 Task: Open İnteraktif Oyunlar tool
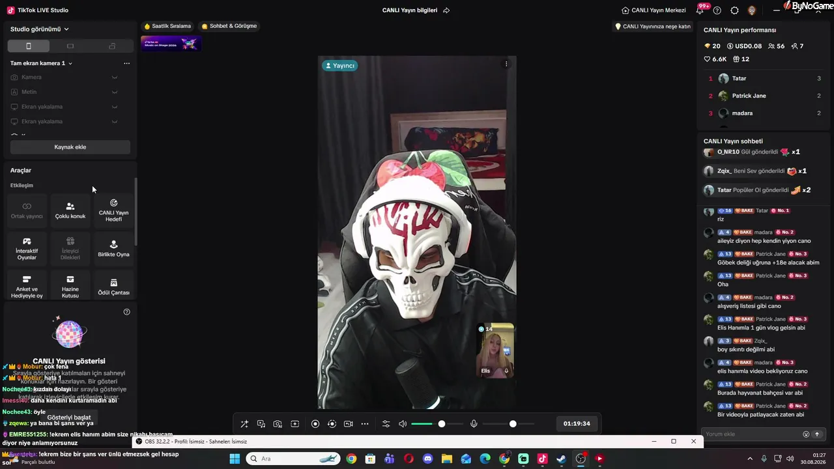coord(27,248)
